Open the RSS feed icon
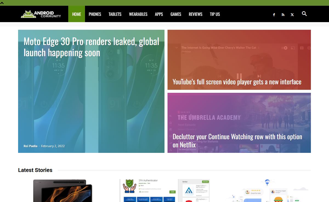This screenshot has width=329, height=202. pos(283,15)
